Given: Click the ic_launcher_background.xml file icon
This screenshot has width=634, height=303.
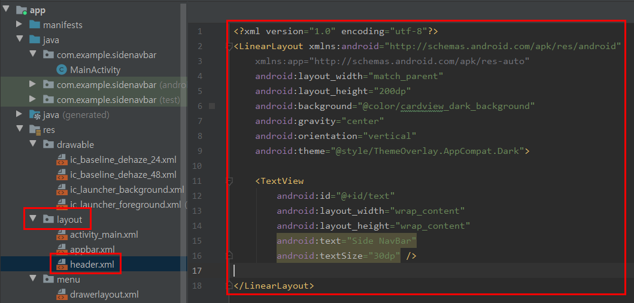Looking at the screenshot, I should 62,190.
